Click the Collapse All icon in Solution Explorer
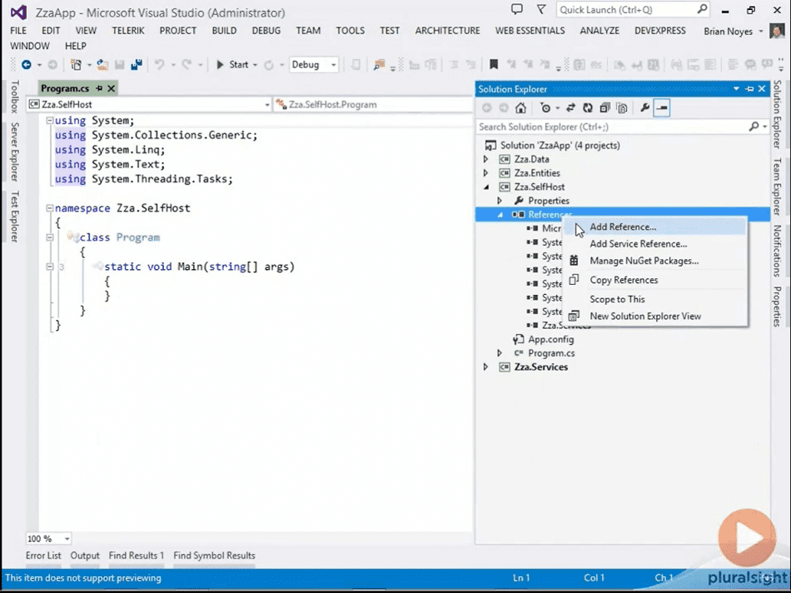This screenshot has width=791, height=593. click(x=604, y=108)
